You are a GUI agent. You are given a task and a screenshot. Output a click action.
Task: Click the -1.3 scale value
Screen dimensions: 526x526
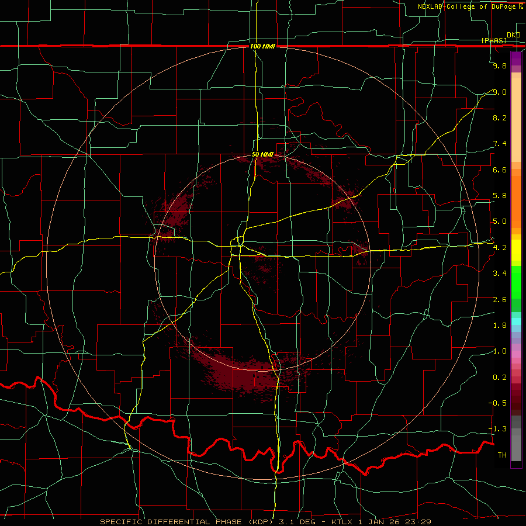(497, 429)
